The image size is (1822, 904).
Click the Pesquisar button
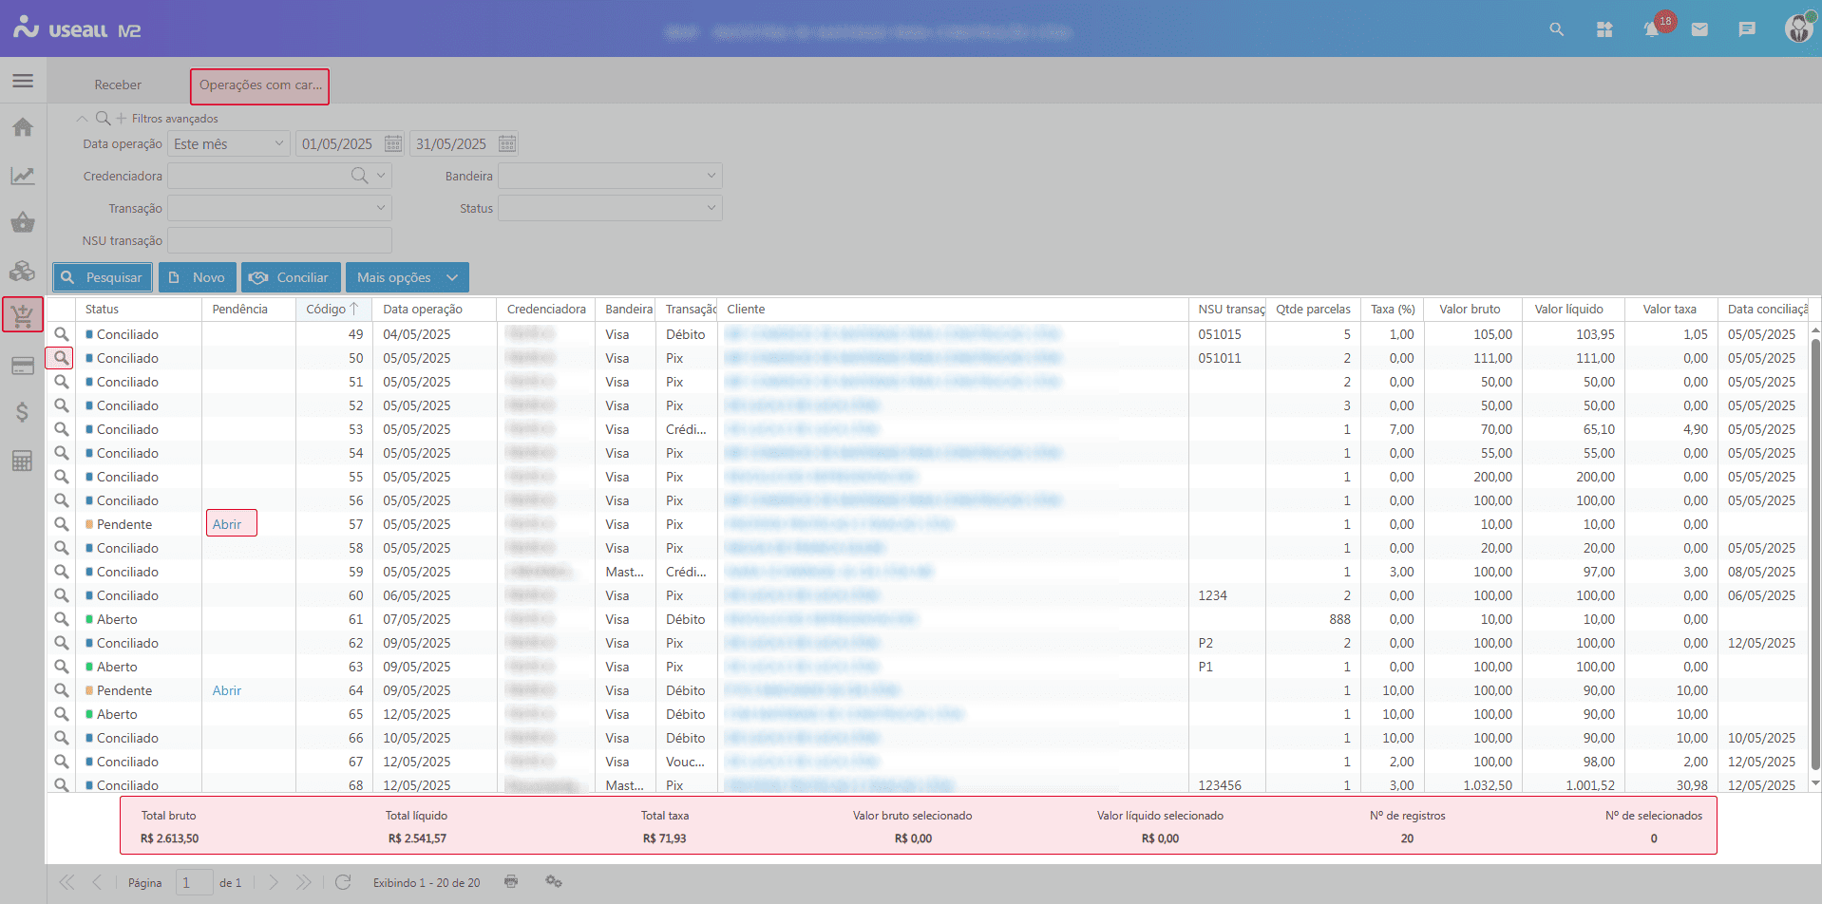(x=103, y=277)
